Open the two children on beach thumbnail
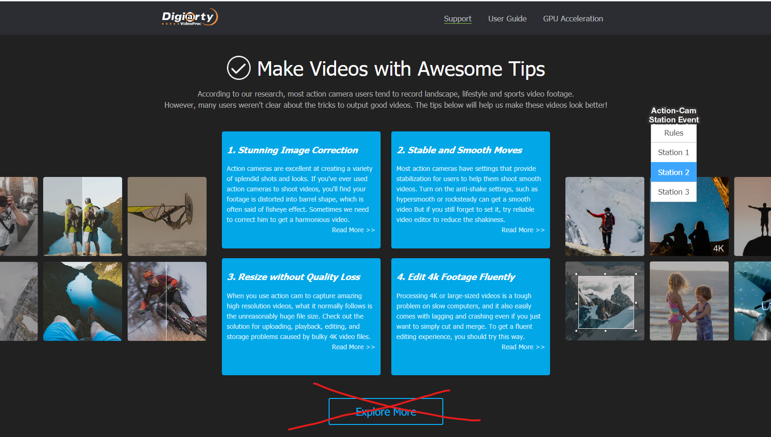771x437 pixels. coord(689,301)
